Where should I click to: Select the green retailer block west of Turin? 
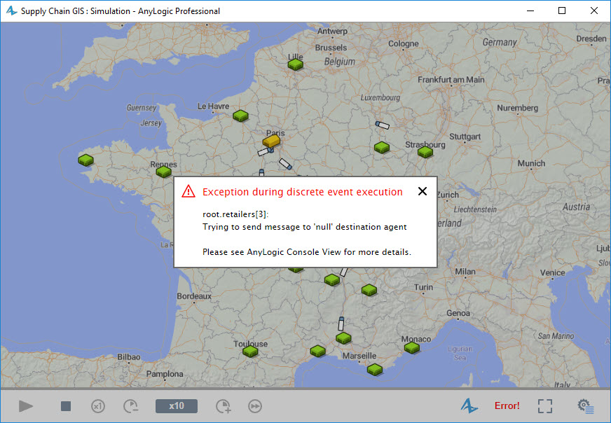(369, 290)
